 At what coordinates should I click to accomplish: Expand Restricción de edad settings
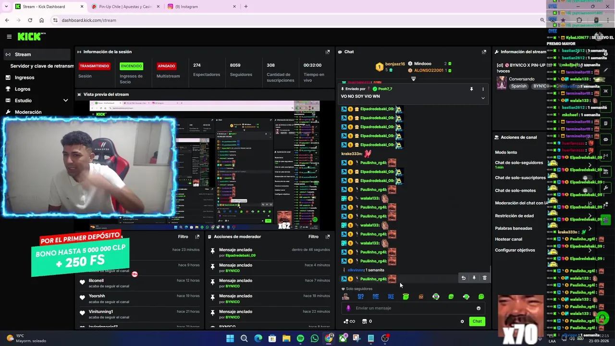[x=590, y=216]
